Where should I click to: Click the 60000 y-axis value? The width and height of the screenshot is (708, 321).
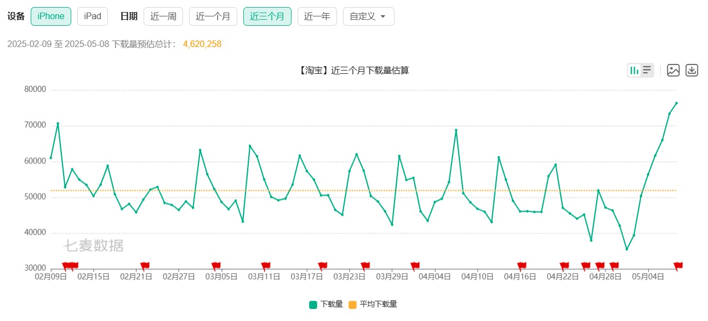[x=35, y=161]
